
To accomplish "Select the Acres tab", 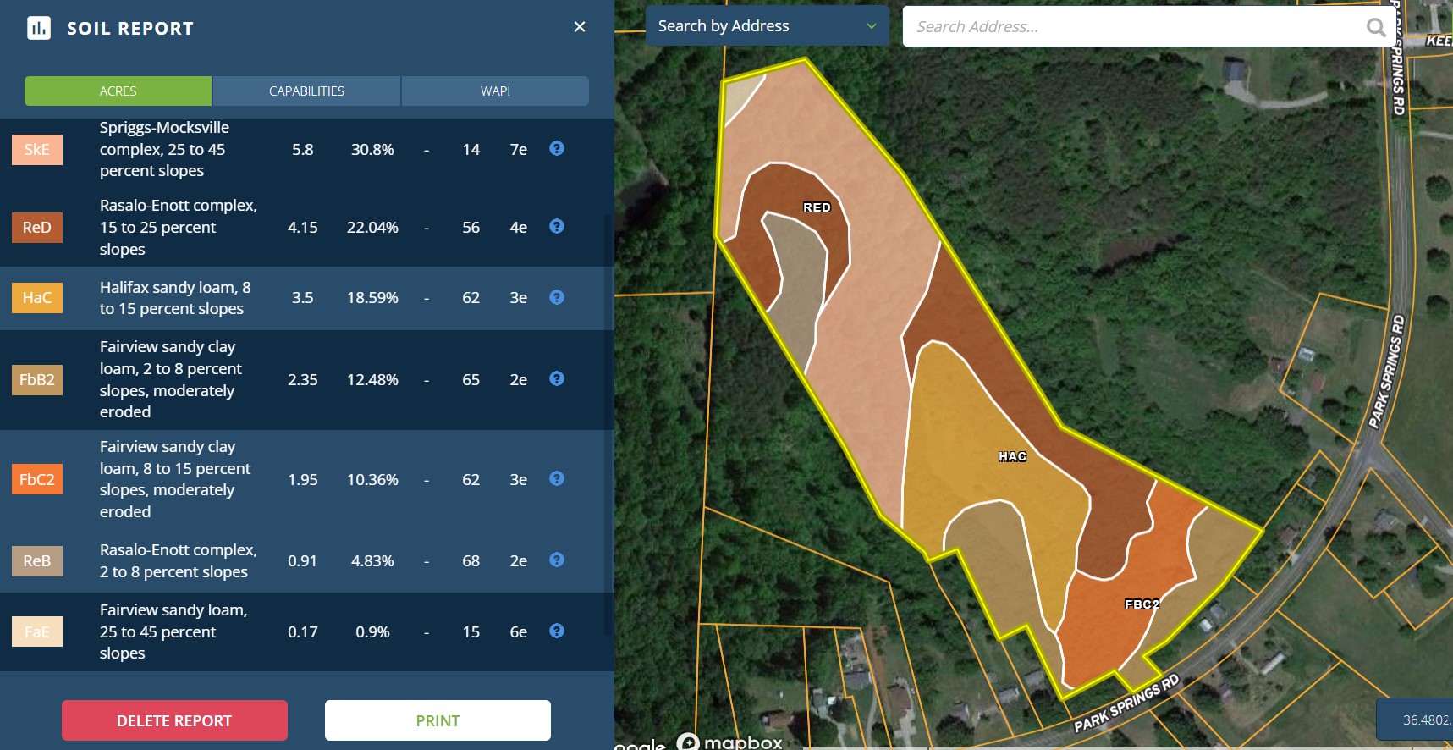I will (x=118, y=91).
